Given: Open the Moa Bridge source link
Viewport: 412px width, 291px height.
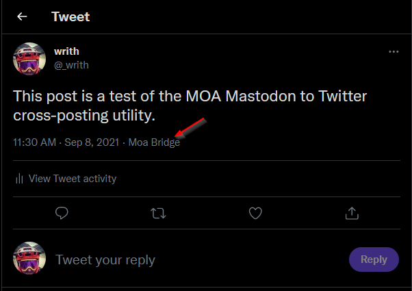Looking at the screenshot, I should coord(154,142).
